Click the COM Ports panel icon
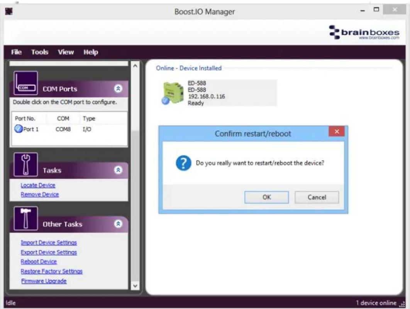This screenshot has width=410, height=309. 25,83
